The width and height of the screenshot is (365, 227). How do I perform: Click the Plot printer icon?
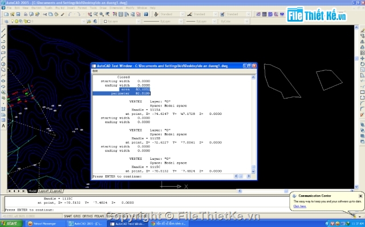click(26, 14)
